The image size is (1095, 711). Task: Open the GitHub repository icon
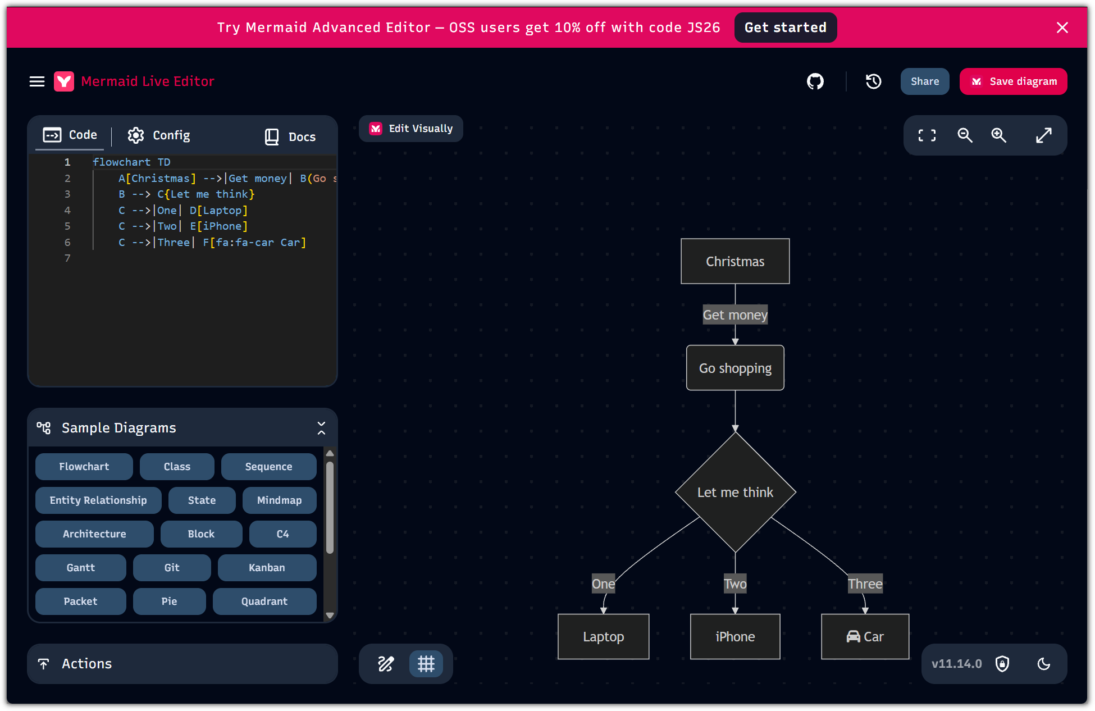pyautogui.click(x=815, y=81)
